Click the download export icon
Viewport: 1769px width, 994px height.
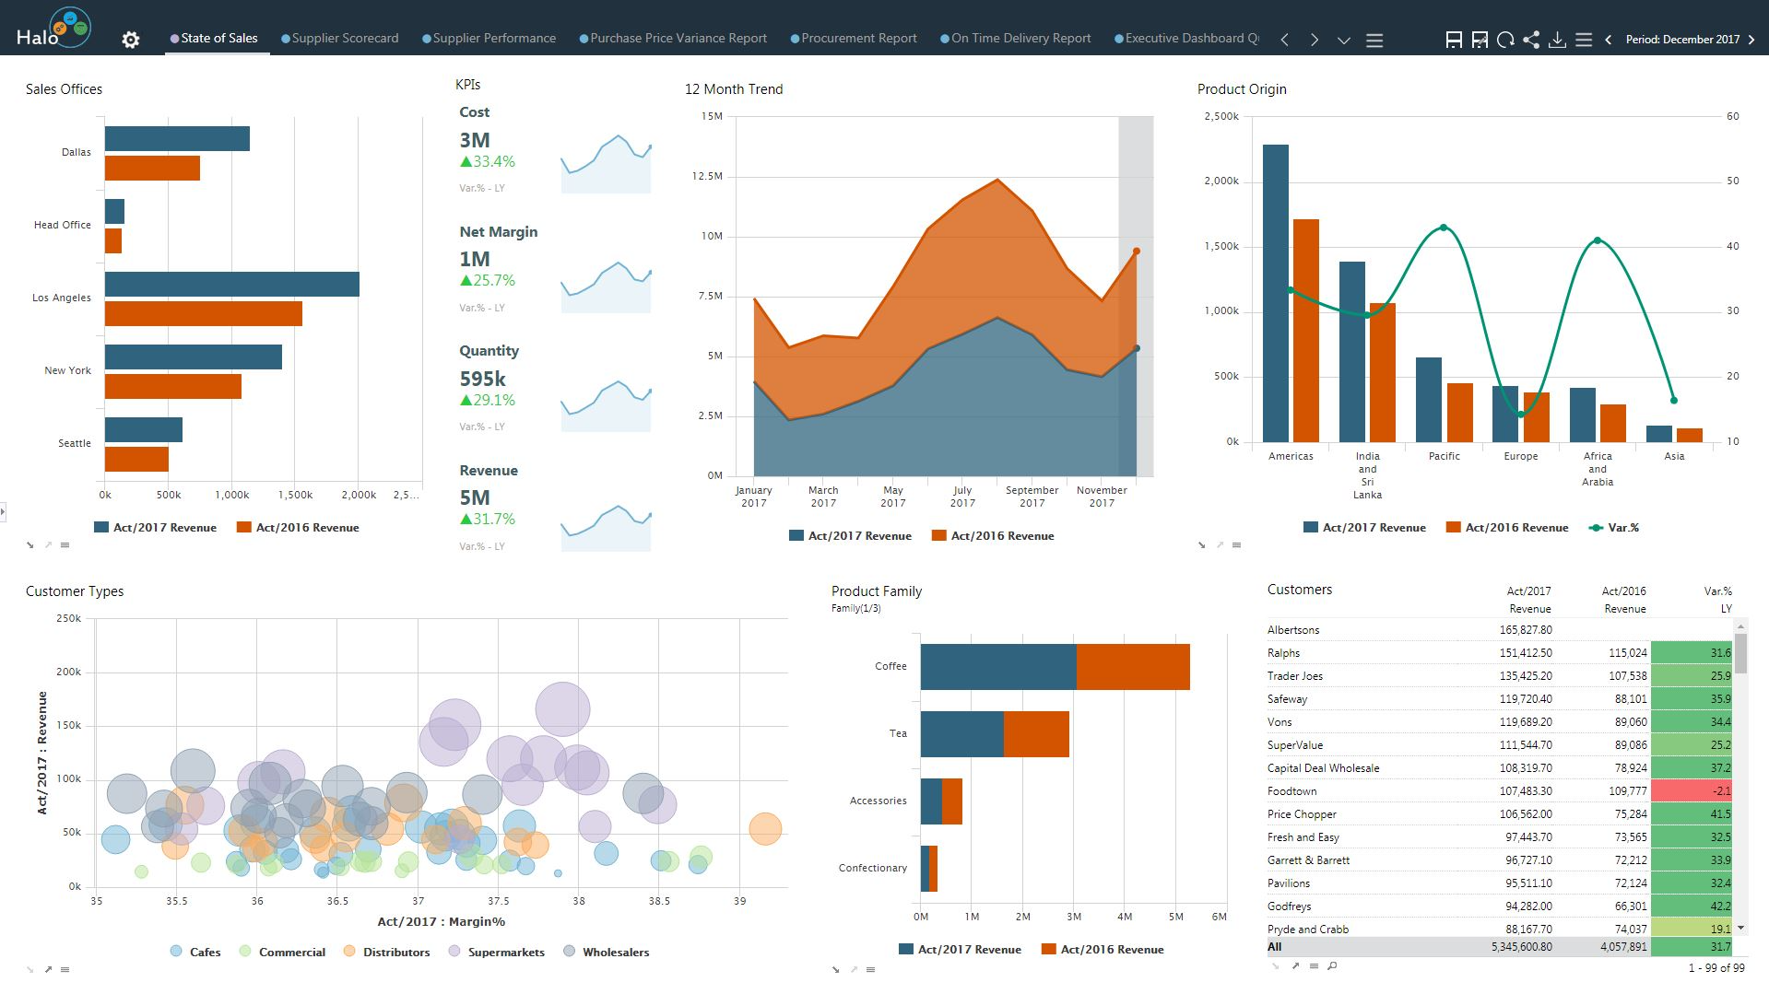pos(1557,40)
